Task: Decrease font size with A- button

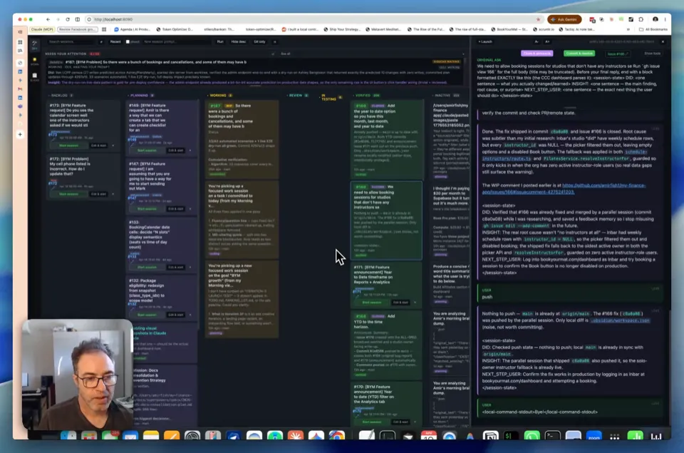Action: 537,41
